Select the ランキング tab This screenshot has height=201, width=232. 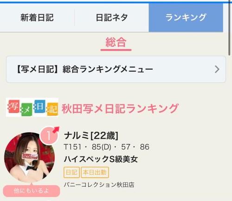(x=186, y=17)
